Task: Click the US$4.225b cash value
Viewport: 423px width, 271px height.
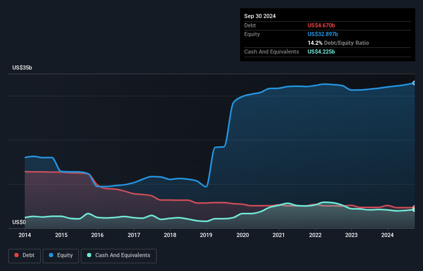Action: 321,52
